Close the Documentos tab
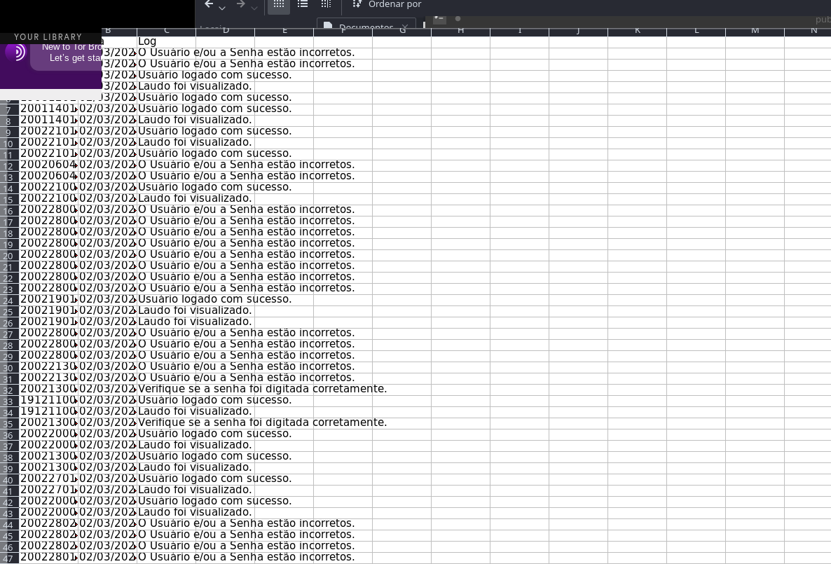Image resolution: width=831 pixels, height=564 pixels. [x=405, y=26]
